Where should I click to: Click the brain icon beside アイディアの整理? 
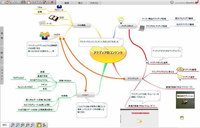(x=180, y=69)
